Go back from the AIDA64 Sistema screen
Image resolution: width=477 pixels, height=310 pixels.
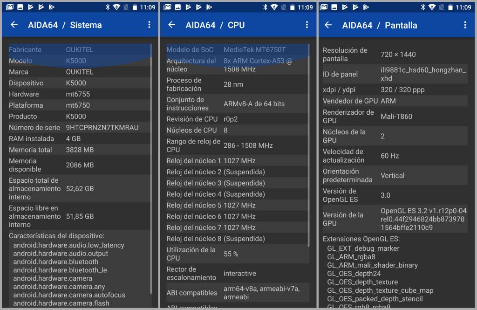pos(14,25)
